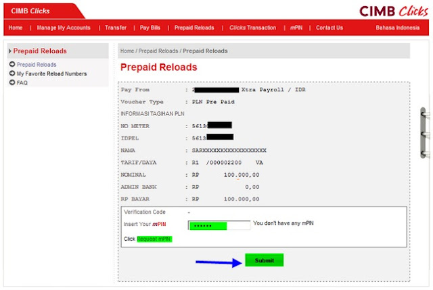The image size is (433, 290).
Task: Go to Home in the breadcrumb
Action: click(127, 51)
